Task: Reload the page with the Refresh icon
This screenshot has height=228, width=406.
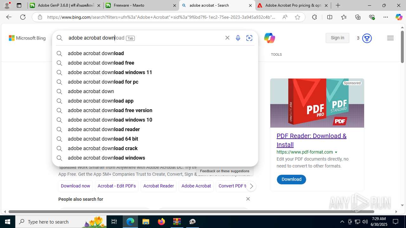Action: [x=23, y=17]
